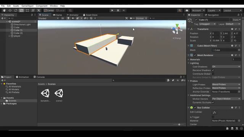
Task: Open Motion Vectors dropdown
Action: pyautogui.click(x=226, y=99)
